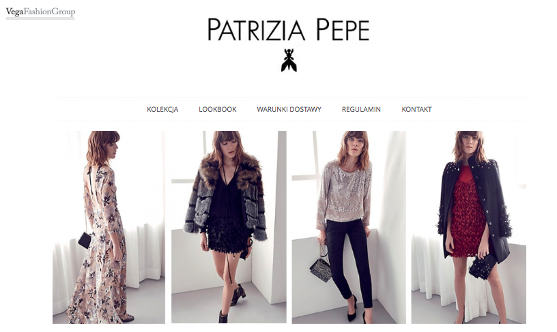
Task: Click the Patrizia Pepe fly logo icon
Action: [x=289, y=60]
